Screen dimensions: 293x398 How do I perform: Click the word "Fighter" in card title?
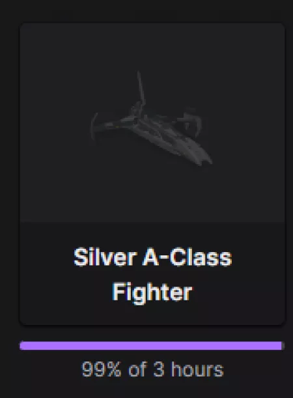click(x=152, y=292)
